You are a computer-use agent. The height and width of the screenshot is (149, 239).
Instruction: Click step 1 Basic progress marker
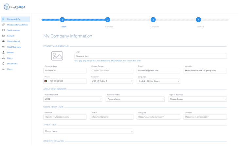click(x=62, y=20)
